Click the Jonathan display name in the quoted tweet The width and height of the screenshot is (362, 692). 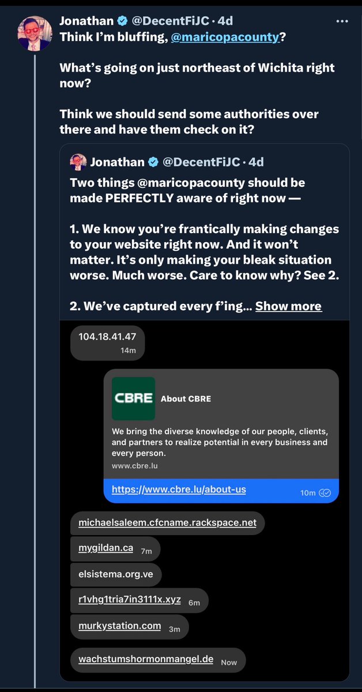tap(117, 163)
